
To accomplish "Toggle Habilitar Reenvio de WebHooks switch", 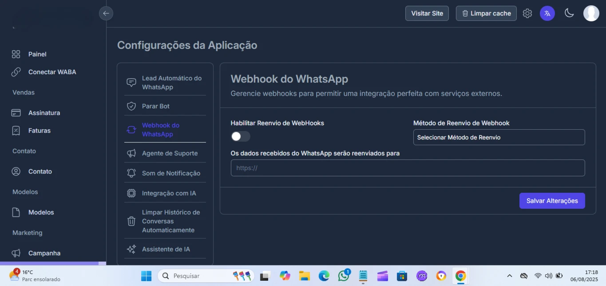I will click(x=241, y=136).
